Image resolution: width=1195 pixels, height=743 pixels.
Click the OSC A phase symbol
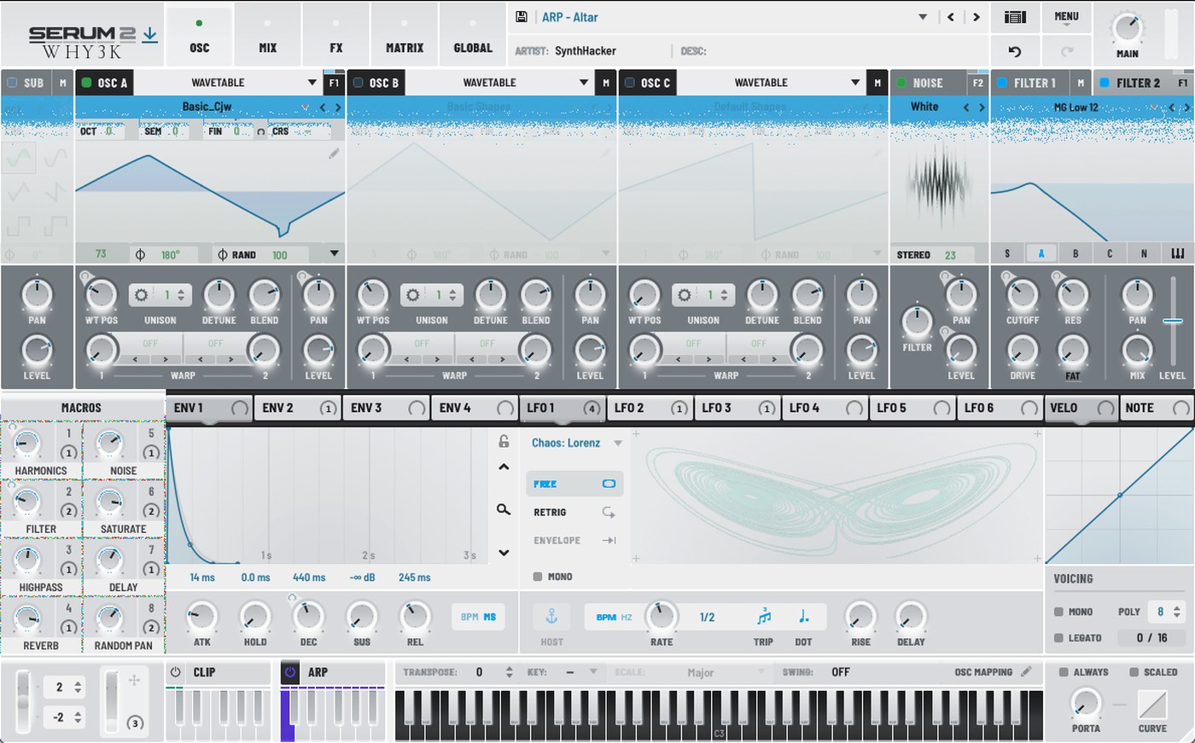click(x=141, y=254)
